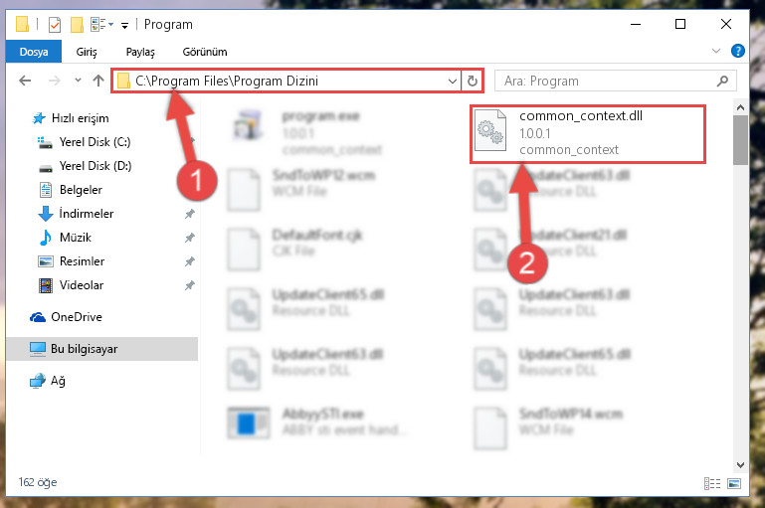This screenshot has height=508, width=765.
Task: Click the search magnifier icon
Action: tap(722, 81)
